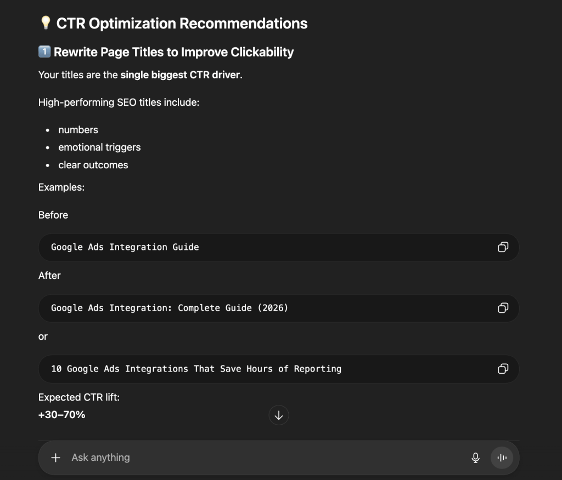Select the "numbers" bullet point
Image resolution: width=562 pixels, height=480 pixels.
78,130
